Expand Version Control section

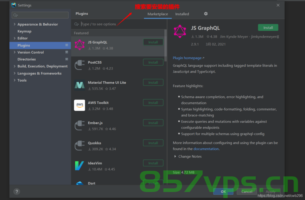[x=14, y=52]
